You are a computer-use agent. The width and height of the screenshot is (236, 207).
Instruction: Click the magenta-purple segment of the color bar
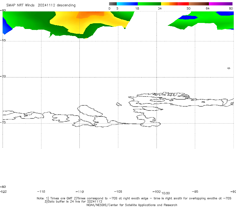[221, 4]
